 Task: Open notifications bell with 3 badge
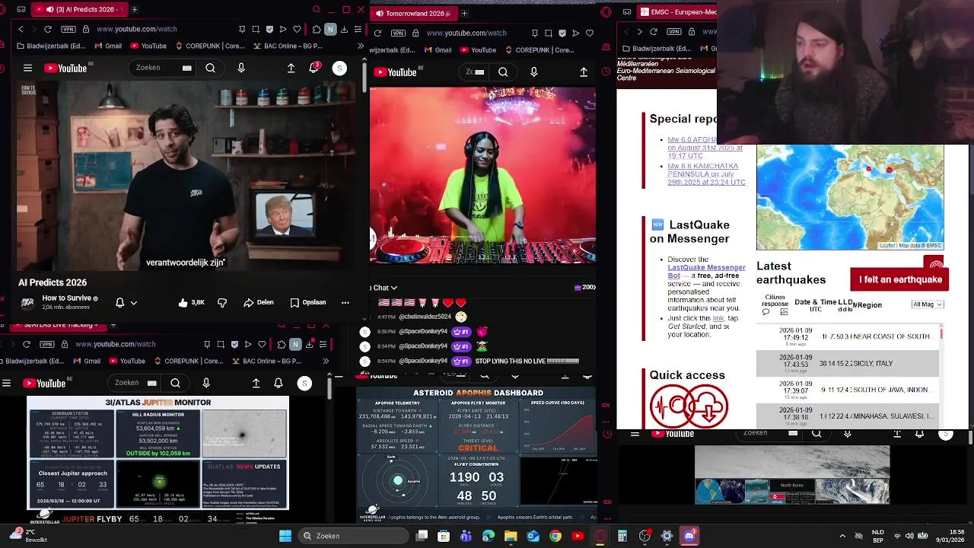point(314,68)
